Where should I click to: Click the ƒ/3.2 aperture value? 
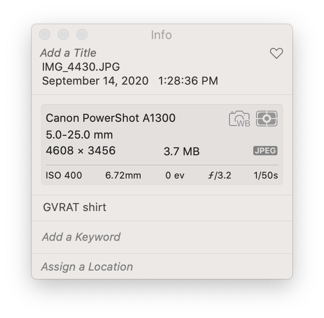[219, 175]
